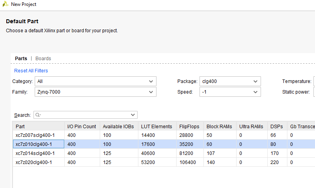Switch to the Boards tab
This screenshot has width=315, height=188.
pos(43,58)
